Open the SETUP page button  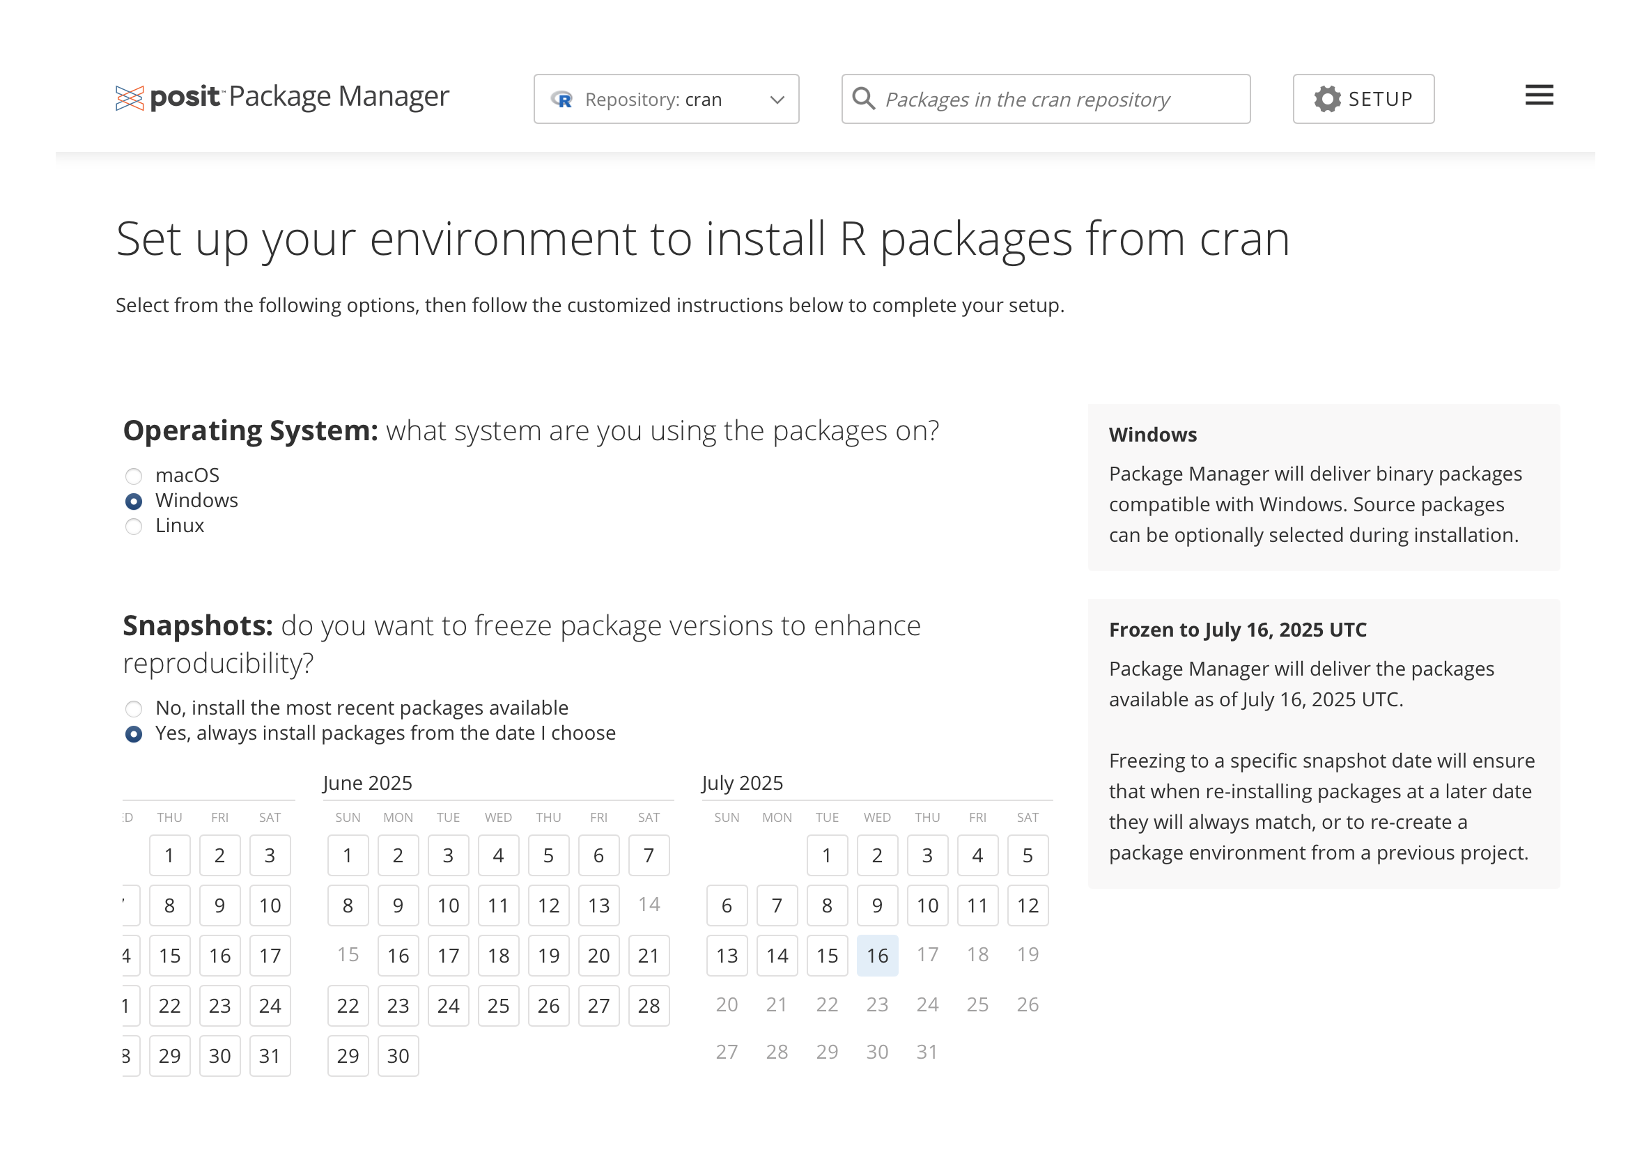(1363, 99)
